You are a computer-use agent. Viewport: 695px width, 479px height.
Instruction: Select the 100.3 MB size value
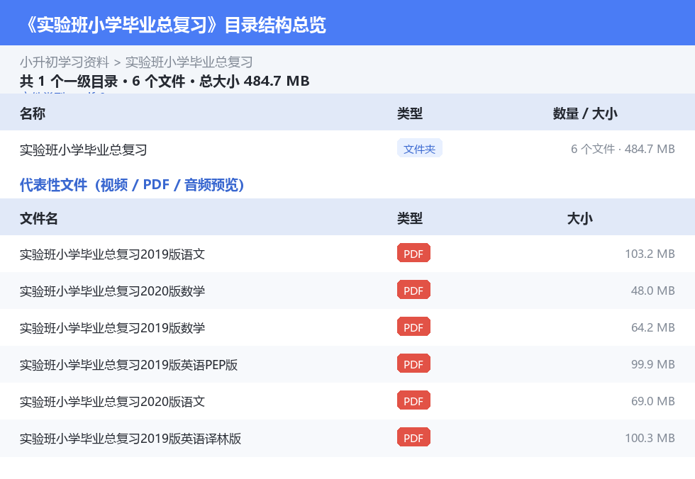[x=650, y=439]
